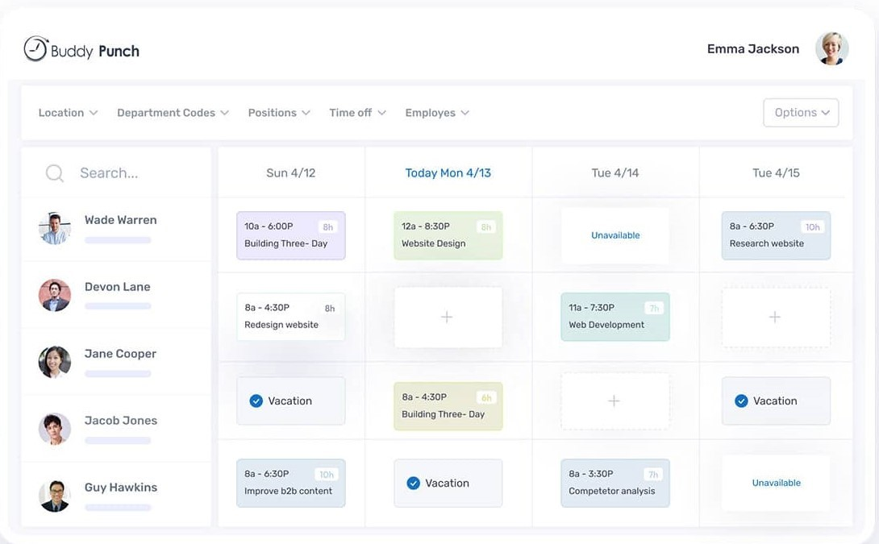Click the Vacation checkmark on Tue 4/15
Viewport: 879px width, 544px height.
[741, 401]
